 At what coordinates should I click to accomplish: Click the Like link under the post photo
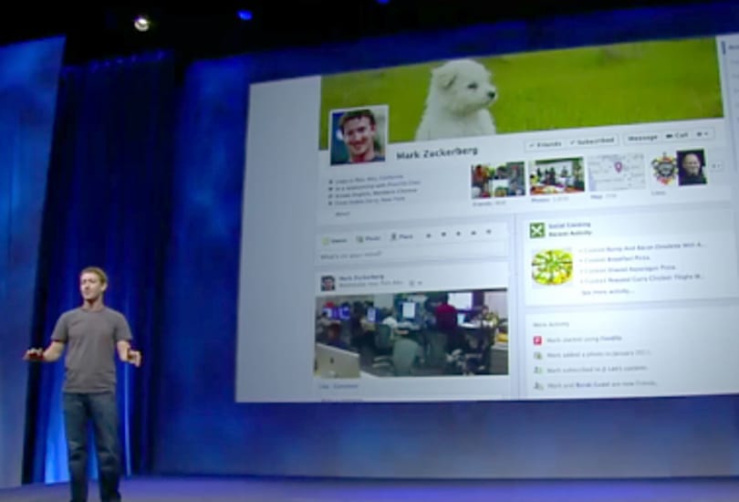pos(324,386)
